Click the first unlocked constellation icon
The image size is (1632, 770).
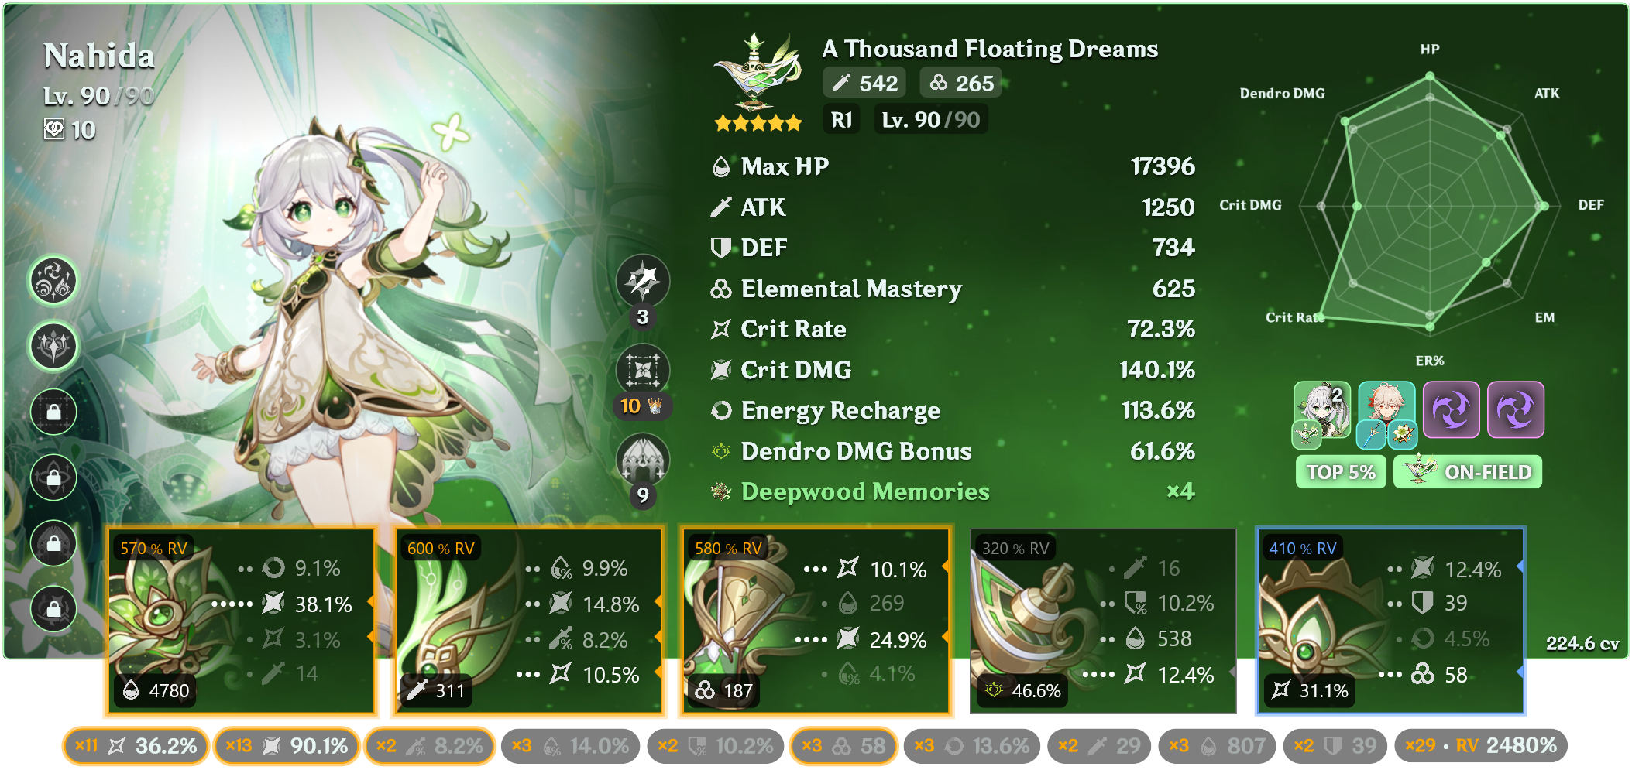pyautogui.click(x=53, y=280)
